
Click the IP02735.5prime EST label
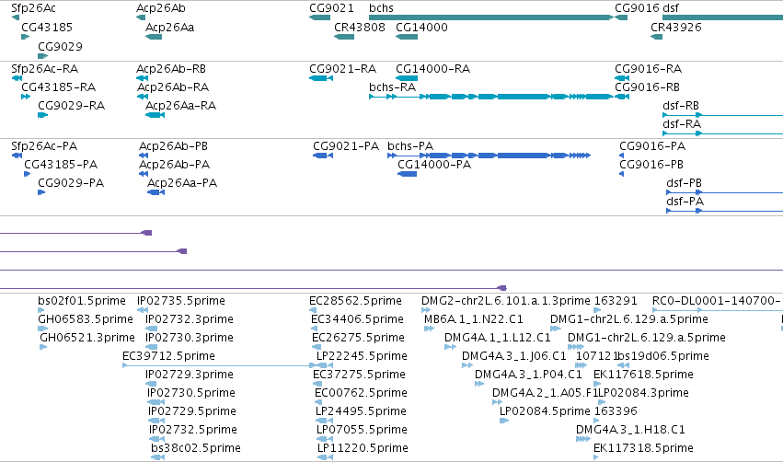coord(181,301)
